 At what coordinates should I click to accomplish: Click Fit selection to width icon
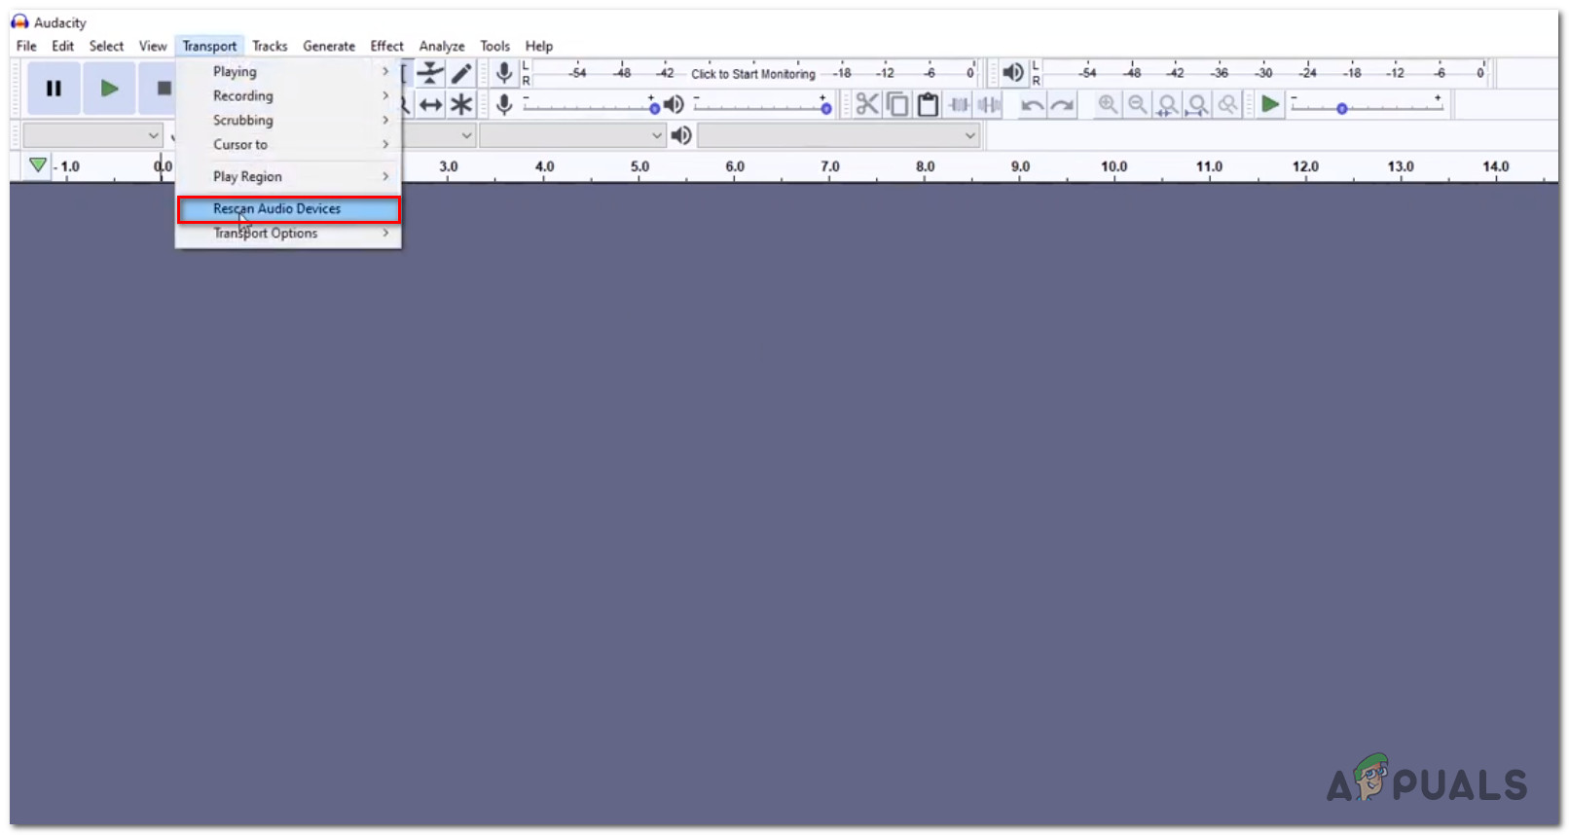(x=1168, y=104)
